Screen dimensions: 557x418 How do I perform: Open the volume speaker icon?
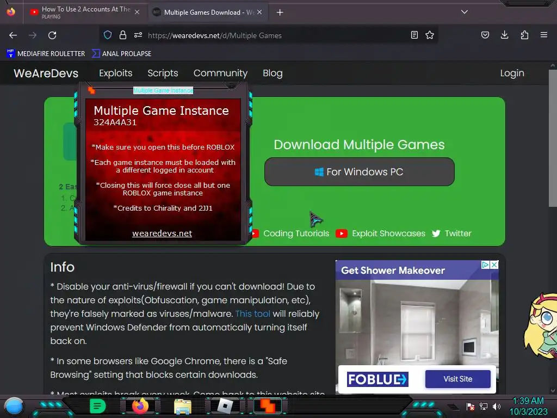pyautogui.click(x=497, y=406)
